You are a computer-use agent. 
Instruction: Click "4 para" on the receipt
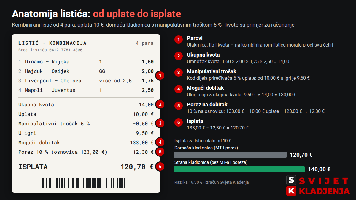[145, 43]
